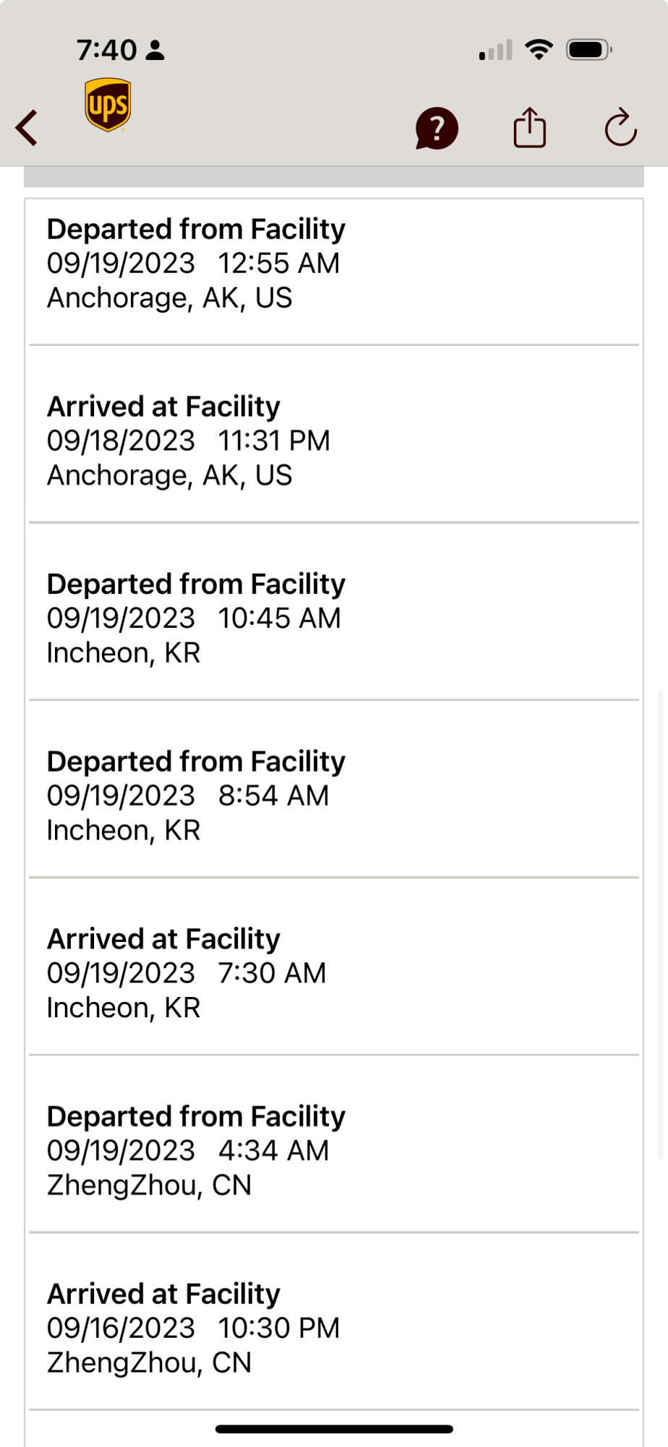The width and height of the screenshot is (668, 1447).
Task: Select Anchorage departure at 12:55 AM entry
Action: click(334, 263)
